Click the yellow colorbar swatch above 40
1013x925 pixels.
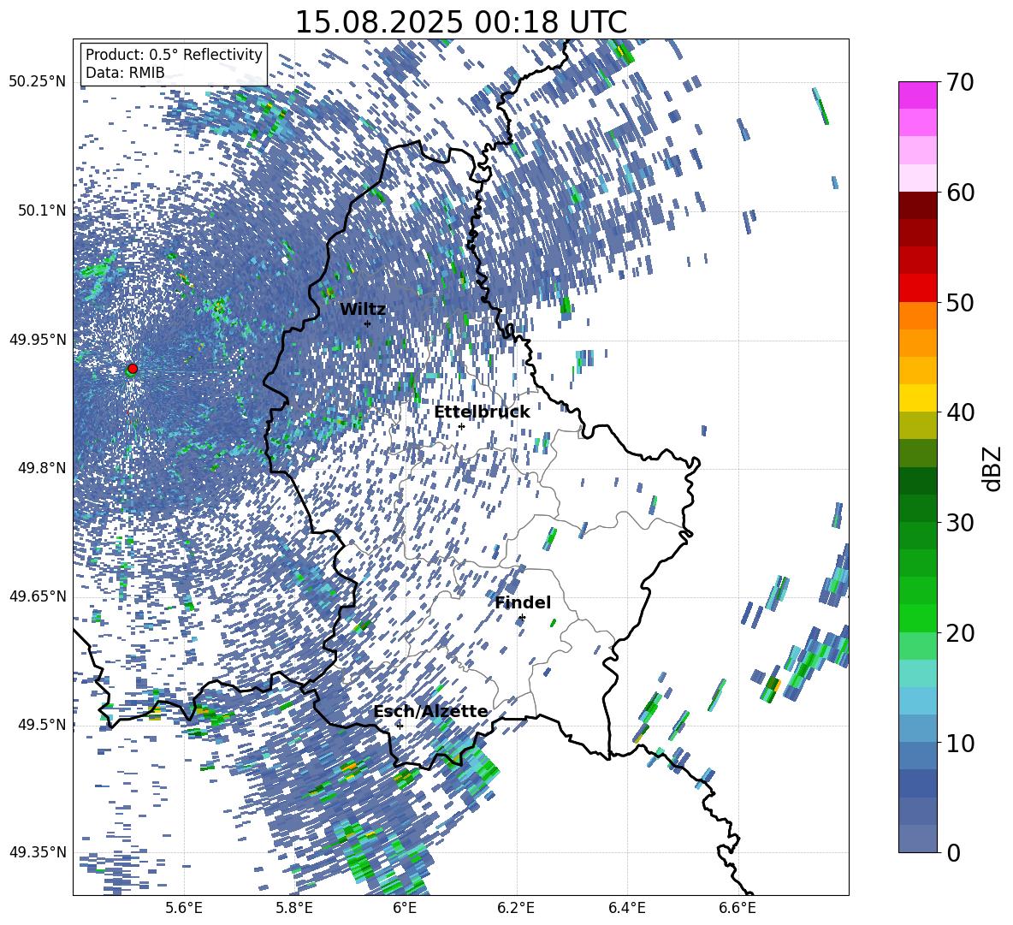click(x=918, y=398)
